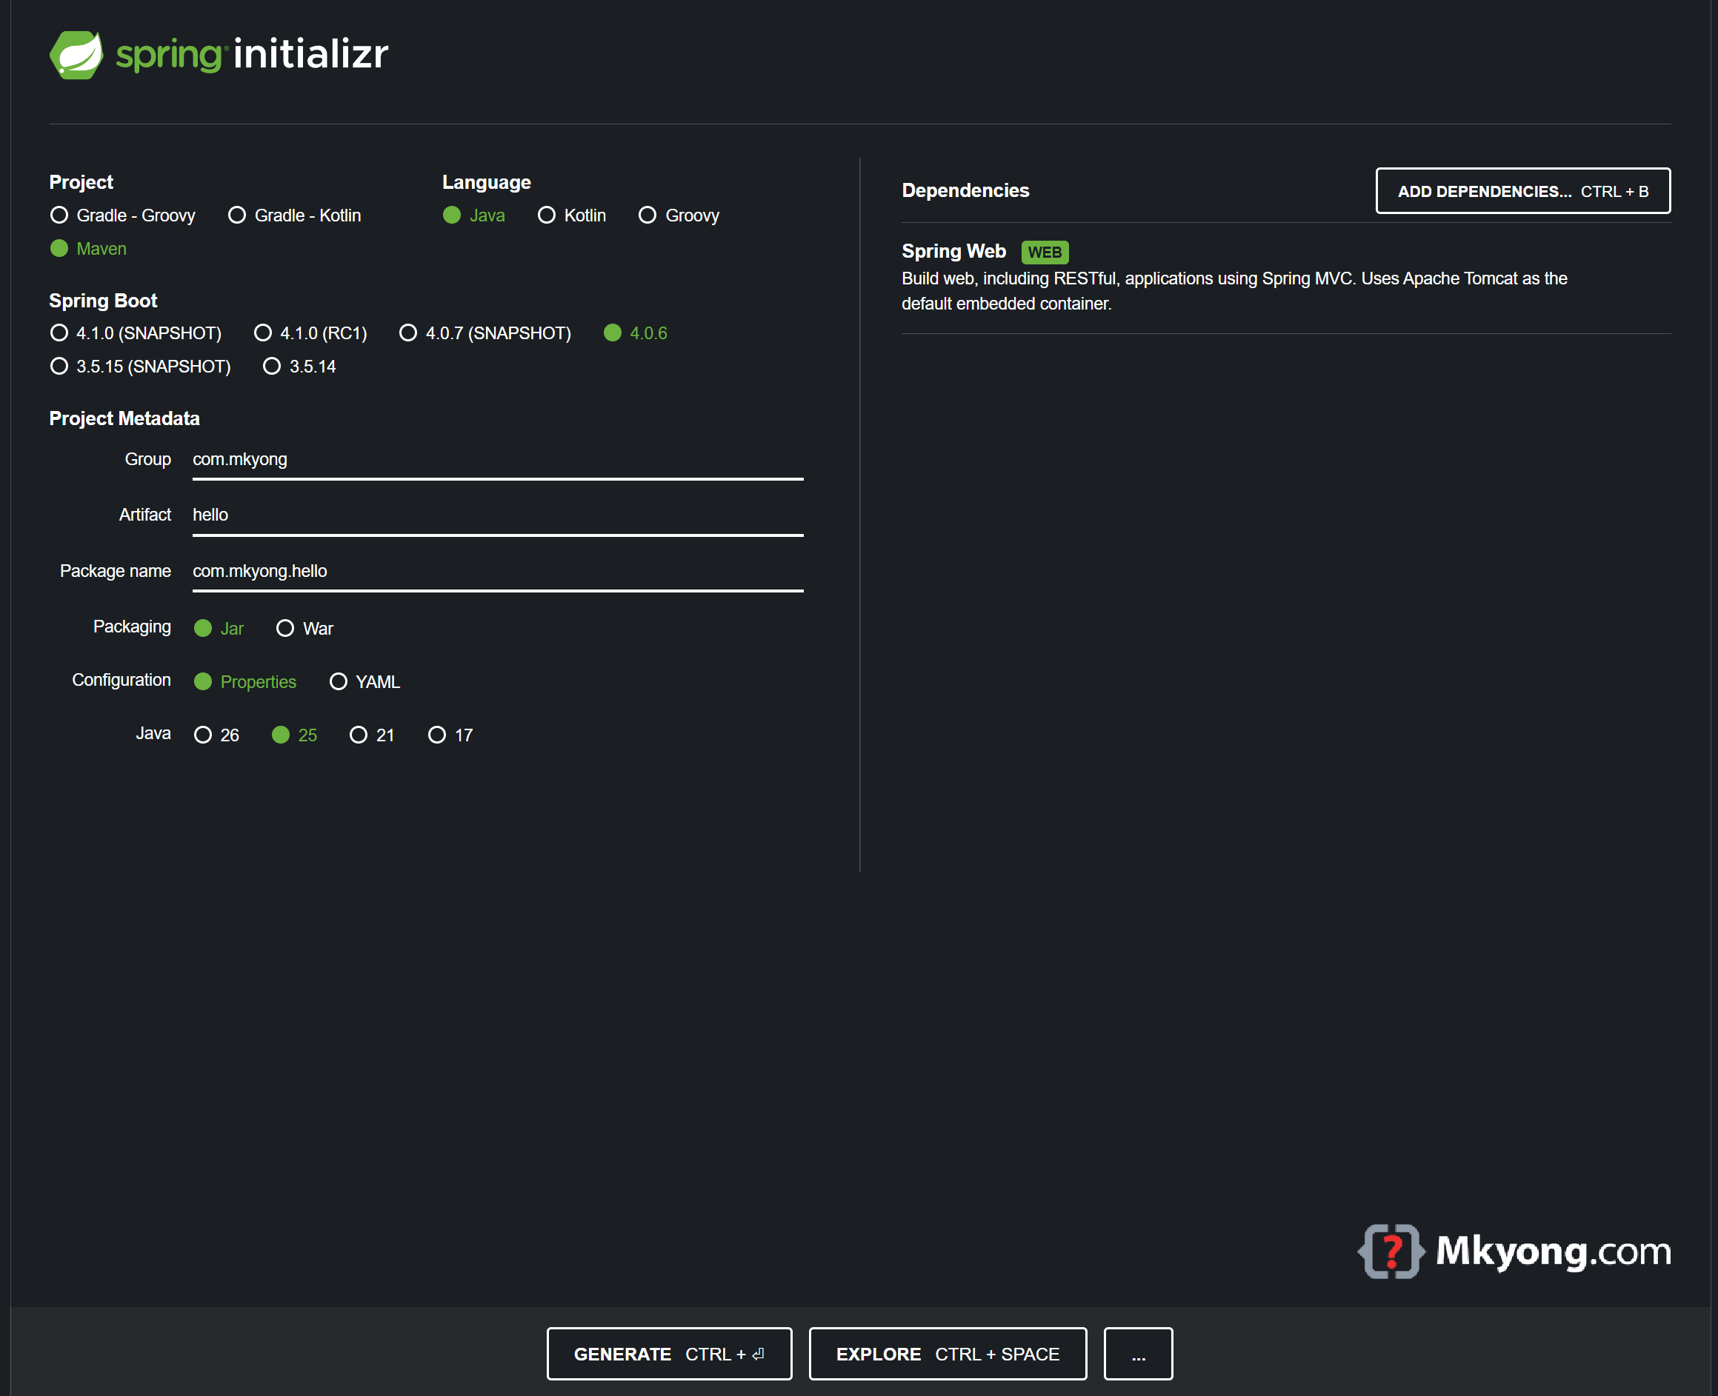The image size is (1718, 1396).
Task: Focus the Artifact input field
Action: [x=498, y=515]
